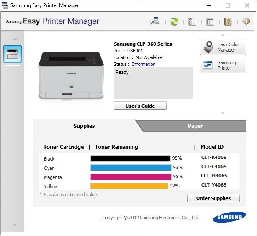Click the Port USB001 text

[128, 51]
